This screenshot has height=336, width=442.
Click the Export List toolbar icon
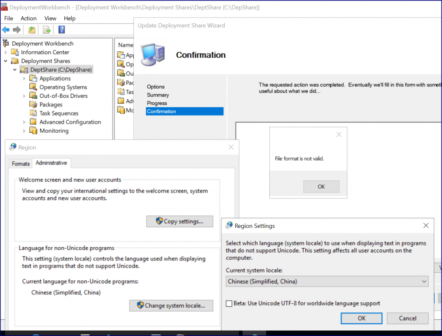coord(47,30)
